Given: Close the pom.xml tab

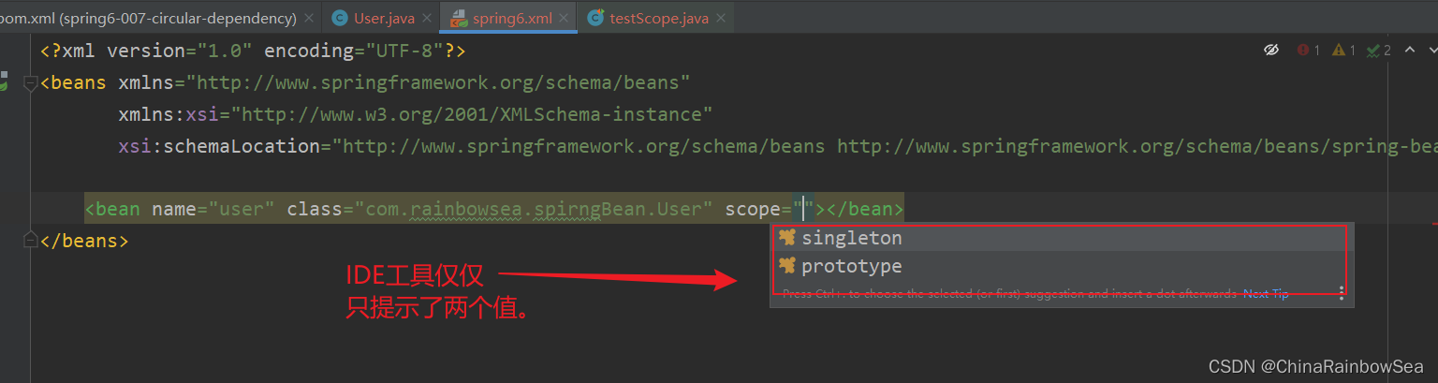Looking at the screenshot, I should coord(309,18).
